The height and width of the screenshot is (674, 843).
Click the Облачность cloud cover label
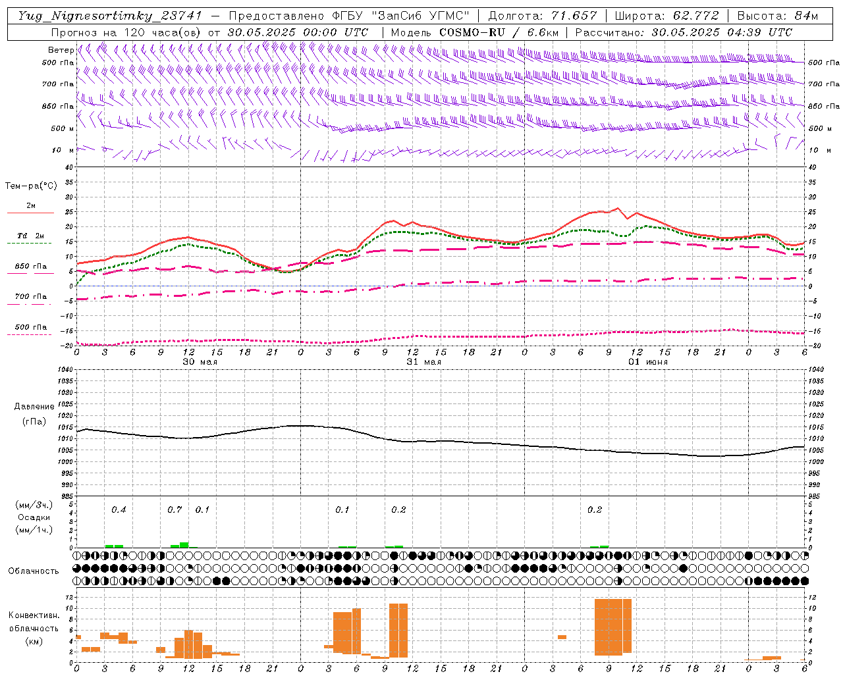click(x=34, y=571)
